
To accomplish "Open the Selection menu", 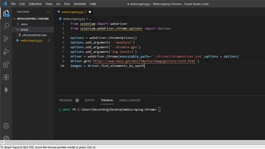I will pyautogui.click(x=35, y=4).
